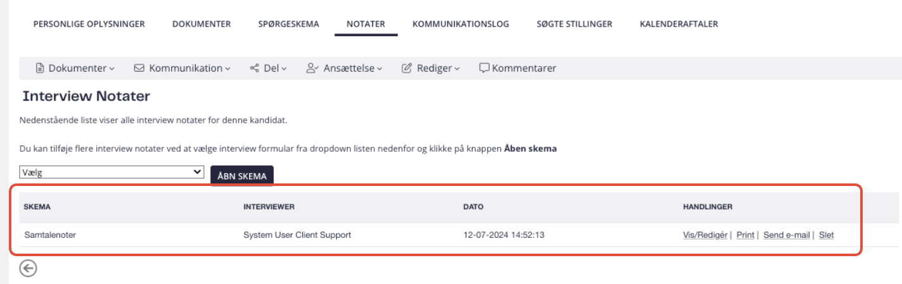Screen dimensions: 902x284
Task: Click the back arrow circle icon
Action: [28, 269]
